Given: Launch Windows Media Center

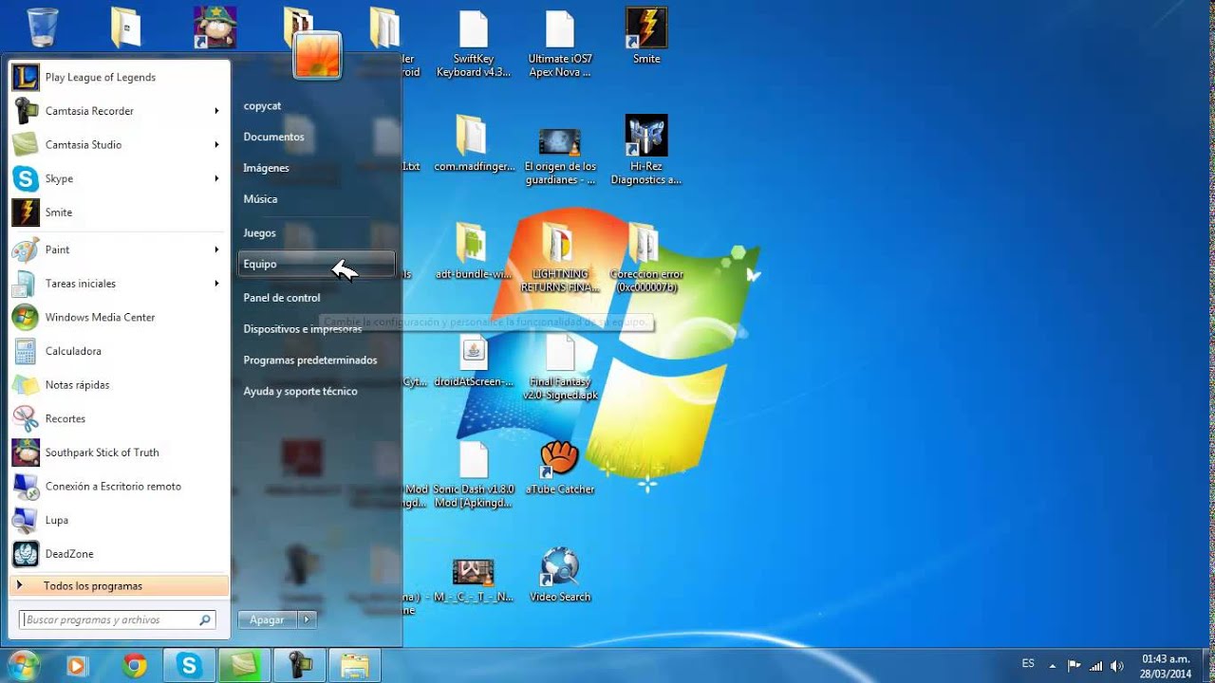Looking at the screenshot, I should pyautogui.click(x=119, y=317).
